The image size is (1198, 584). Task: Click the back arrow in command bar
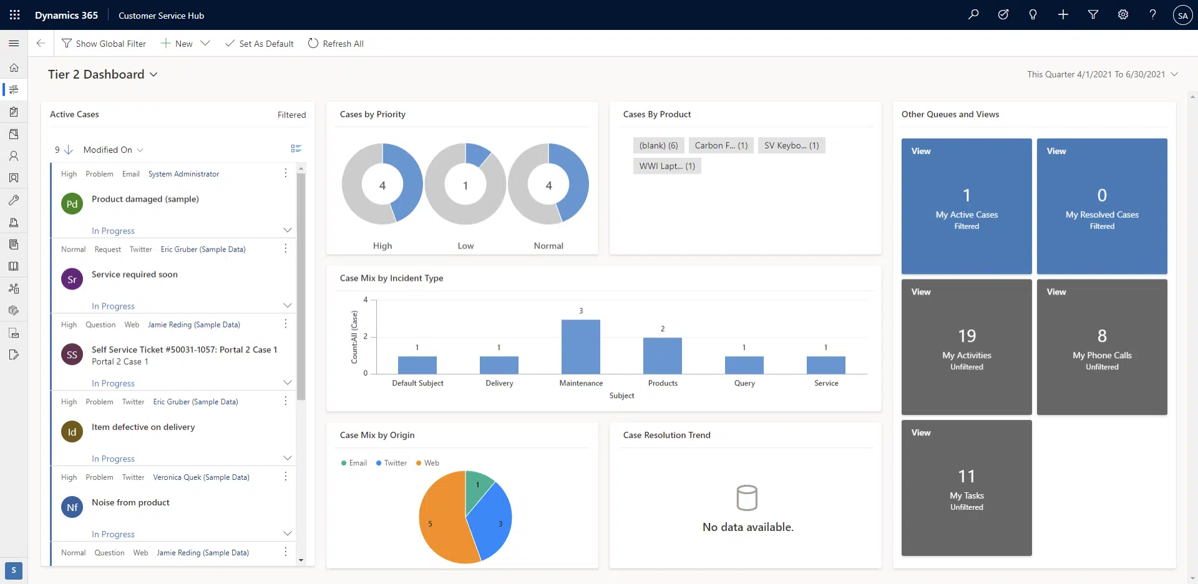tap(41, 44)
